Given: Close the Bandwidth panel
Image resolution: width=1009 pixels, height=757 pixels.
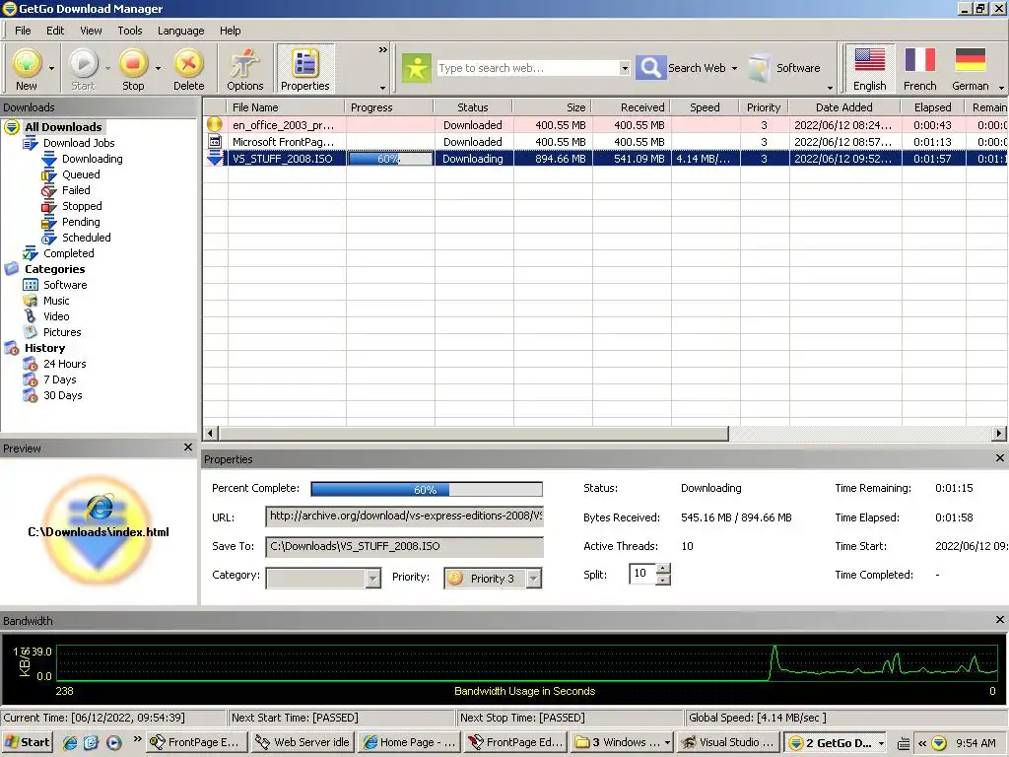Looking at the screenshot, I should (999, 619).
